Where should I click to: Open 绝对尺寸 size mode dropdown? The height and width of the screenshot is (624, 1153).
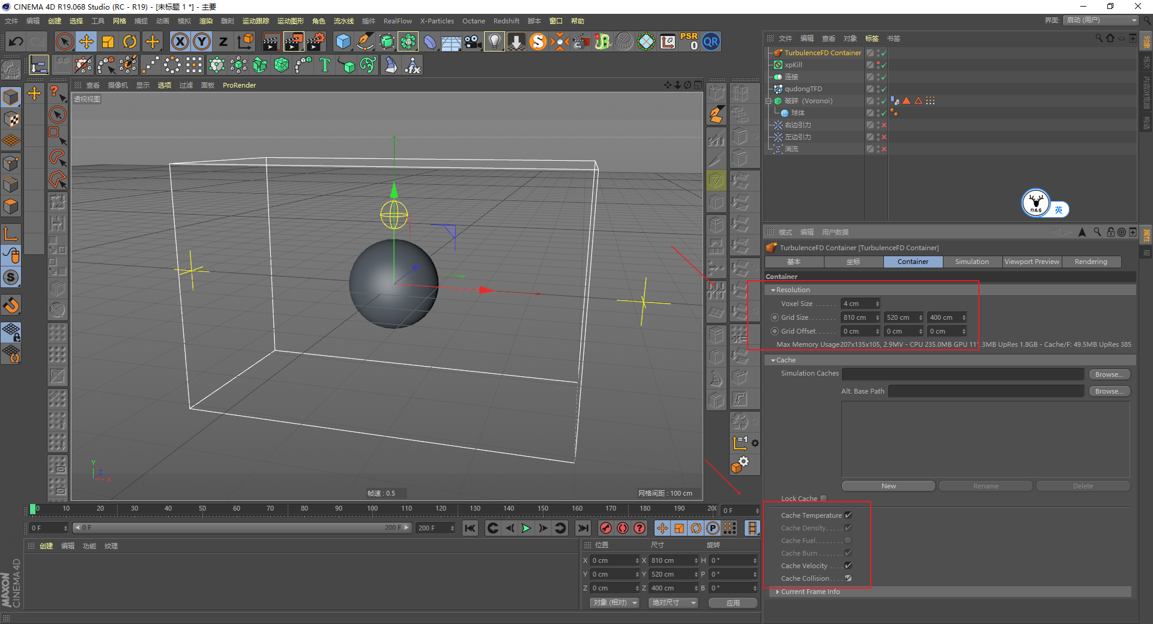coord(673,603)
